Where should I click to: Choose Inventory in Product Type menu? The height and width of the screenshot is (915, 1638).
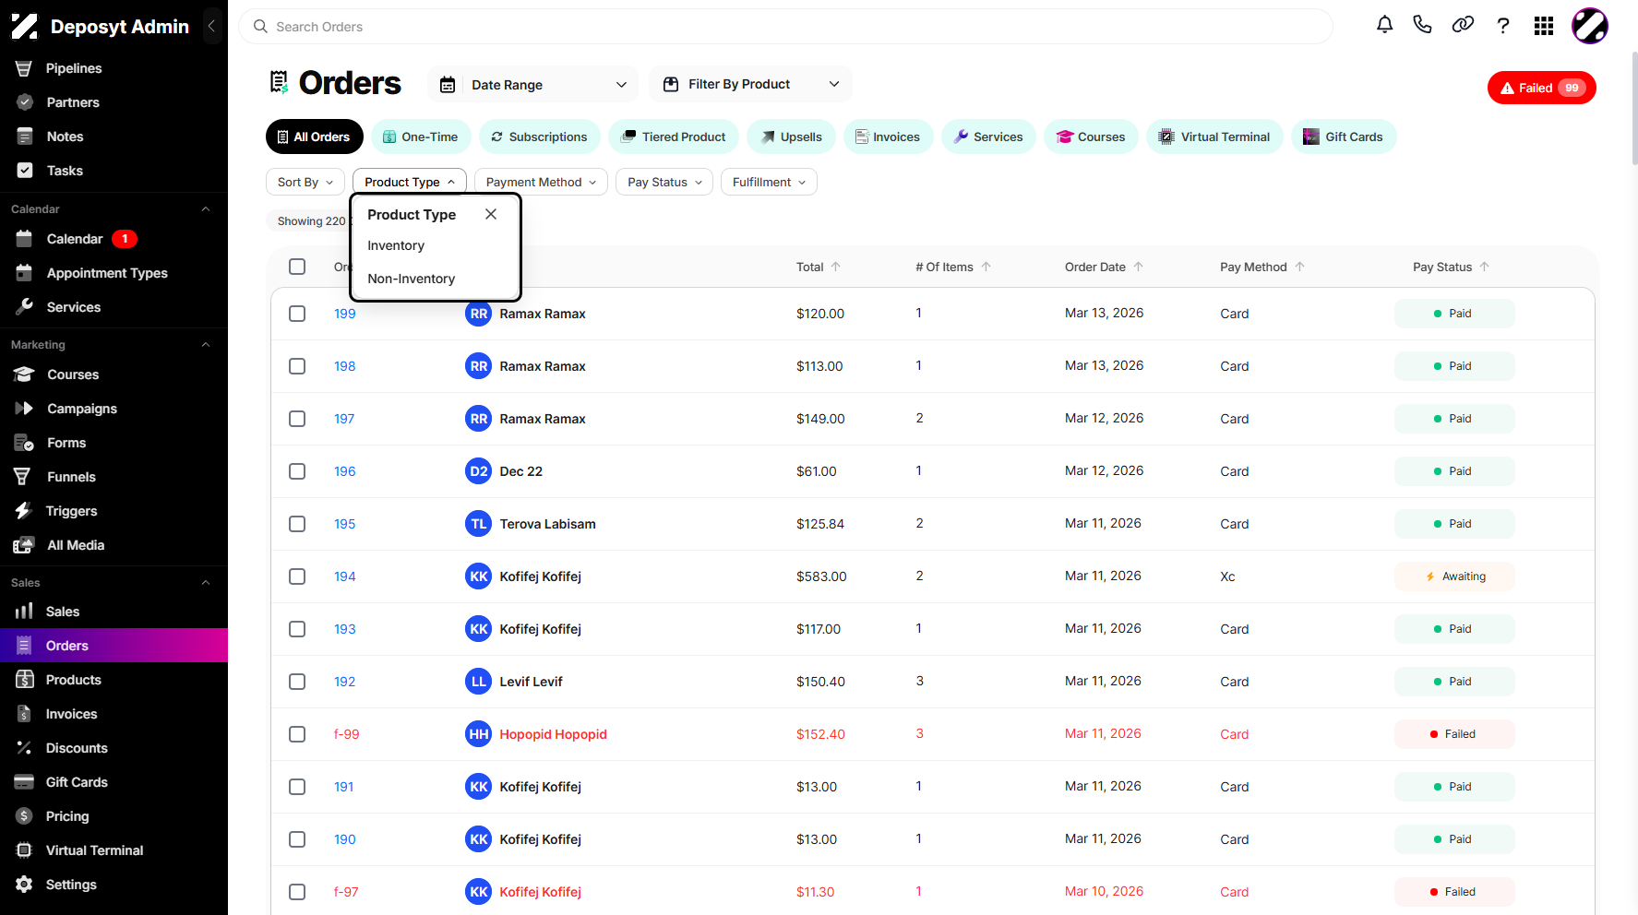[396, 245]
